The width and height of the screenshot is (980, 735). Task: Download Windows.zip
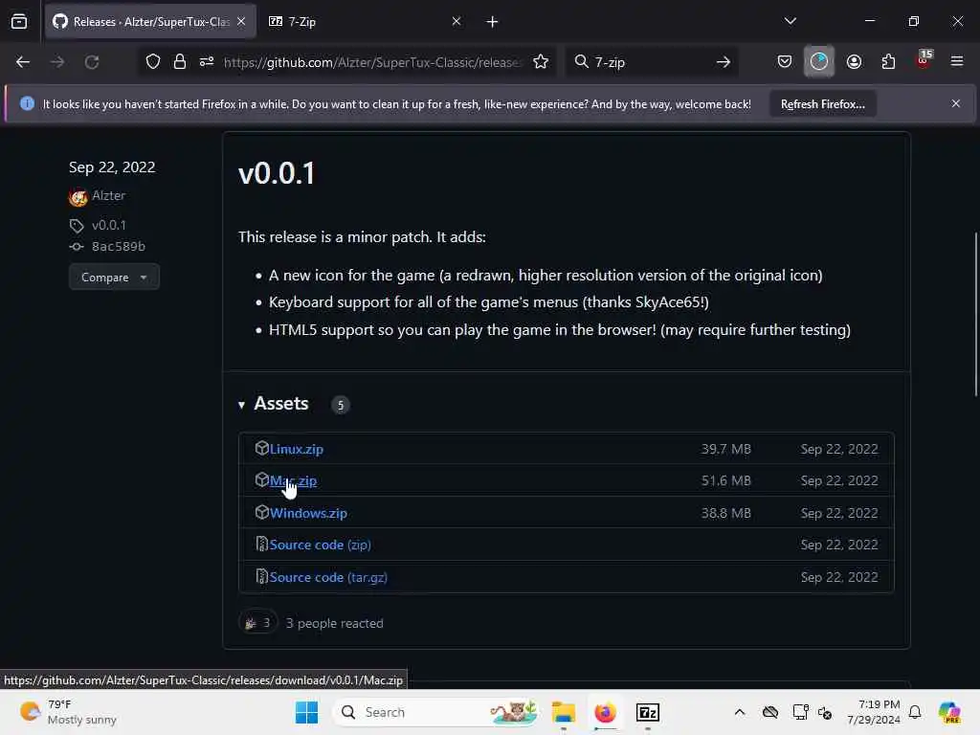pyautogui.click(x=308, y=513)
